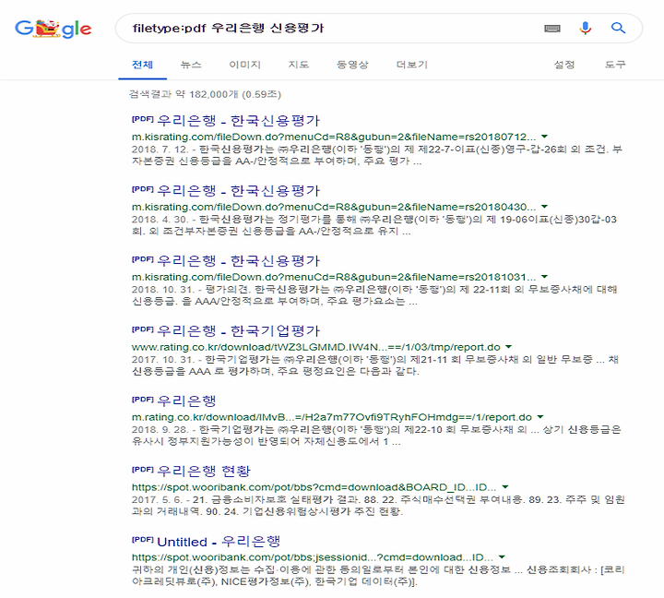Start voice search with microphone icon
Screen dimensions: 664x598
pyautogui.click(x=586, y=29)
